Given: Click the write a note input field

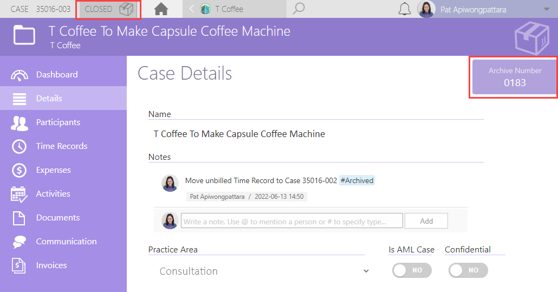Looking at the screenshot, I should [x=292, y=221].
